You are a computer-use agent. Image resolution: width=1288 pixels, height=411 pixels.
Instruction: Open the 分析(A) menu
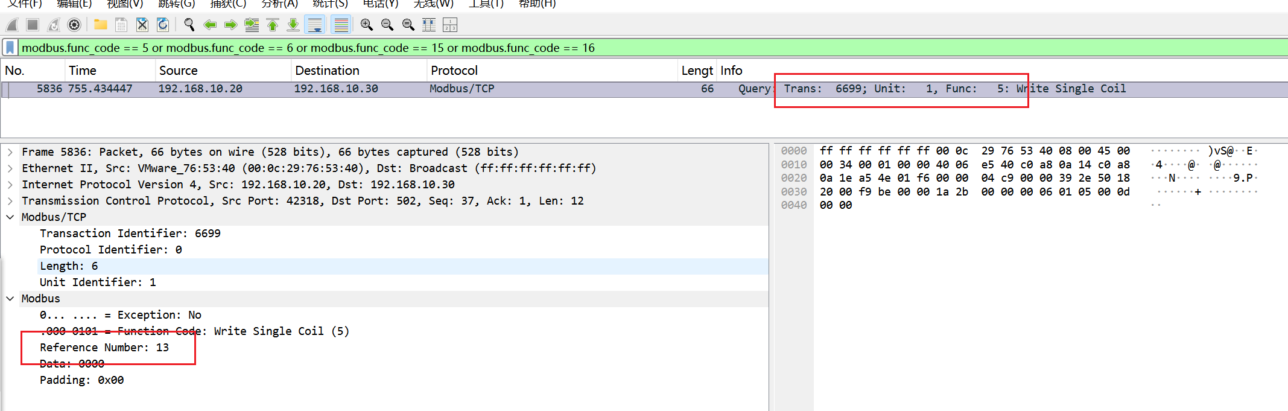pyautogui.click(x=279, y=4)
